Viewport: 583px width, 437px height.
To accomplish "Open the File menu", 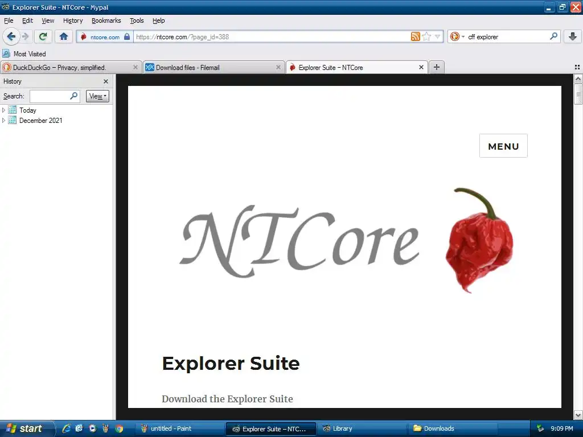I will [9, 20].
